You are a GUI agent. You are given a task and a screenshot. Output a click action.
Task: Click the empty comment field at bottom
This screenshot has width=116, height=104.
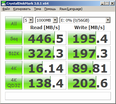[58, 96]
